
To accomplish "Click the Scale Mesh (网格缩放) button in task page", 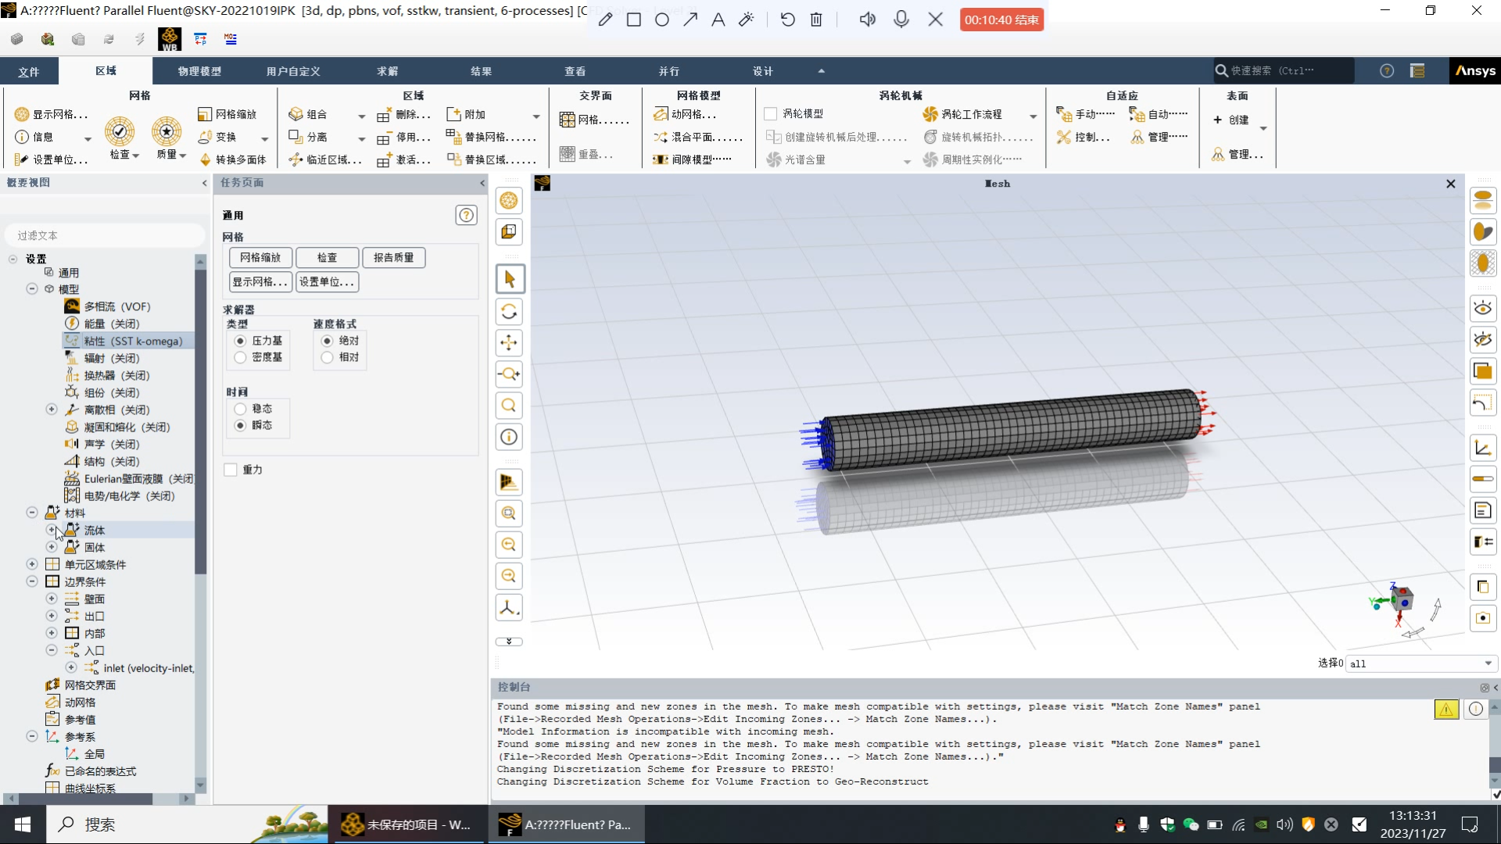I will (x=260, y=258).
